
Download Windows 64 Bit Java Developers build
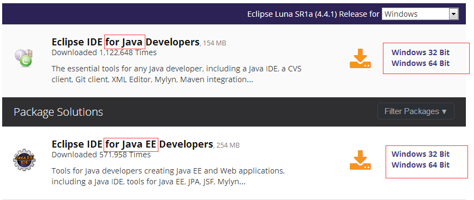pos(420,63)
